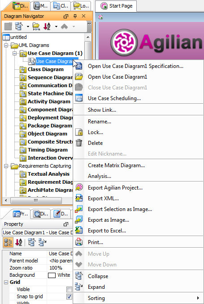Toggle the Grid Visible checkbox
This screenshot has height=304, width=204.
click(x=69, y=289)
